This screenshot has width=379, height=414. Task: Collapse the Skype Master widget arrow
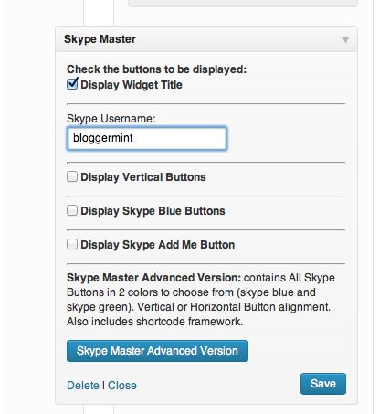click(x=345, y=40)
